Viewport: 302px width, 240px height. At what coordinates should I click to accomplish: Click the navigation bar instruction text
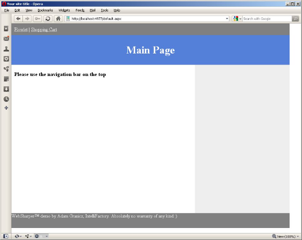click(x=60, y=74)
